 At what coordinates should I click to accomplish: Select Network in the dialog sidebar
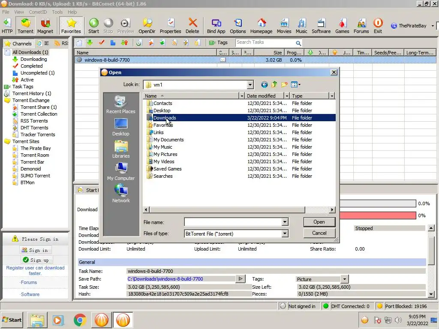(x=121, y=194)
